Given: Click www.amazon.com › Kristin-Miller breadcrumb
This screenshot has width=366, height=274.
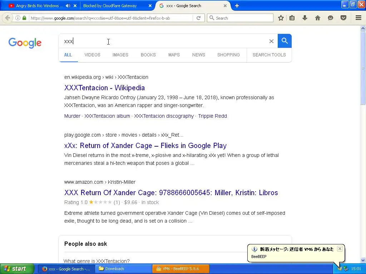Looking at the screenshot, I should [x=100, y=182].
